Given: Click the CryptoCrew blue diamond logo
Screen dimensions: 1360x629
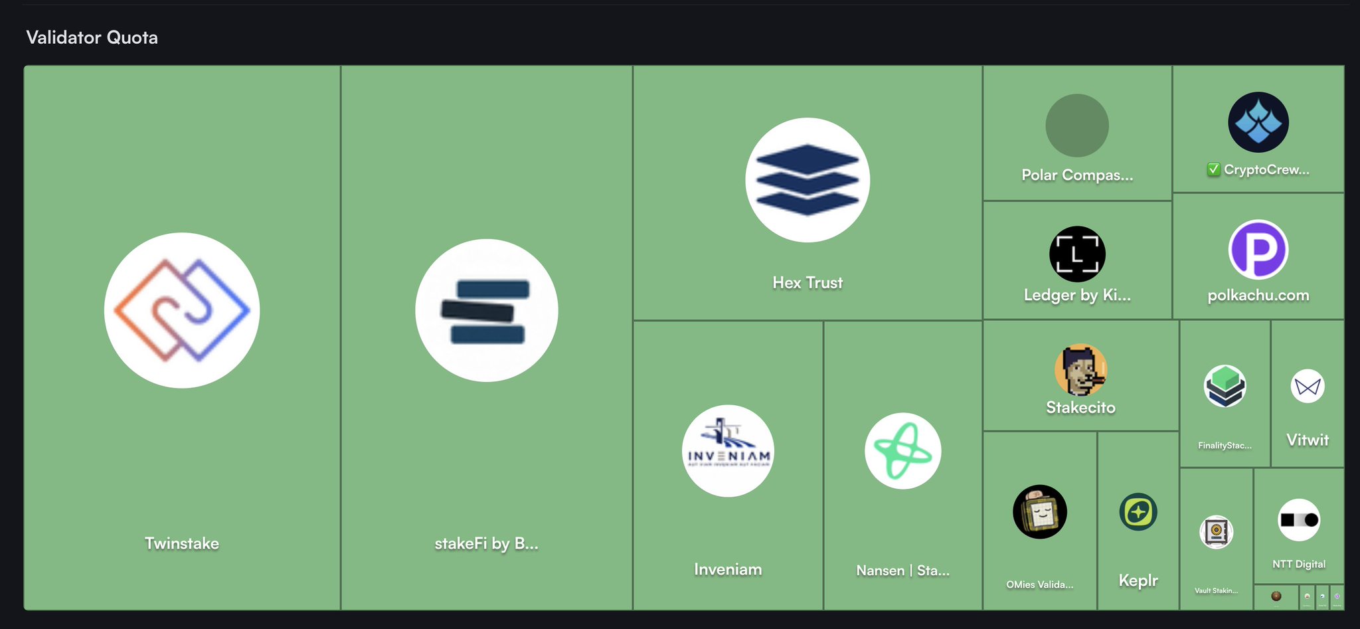Looking at the screenshot, I should point(1258,122).
